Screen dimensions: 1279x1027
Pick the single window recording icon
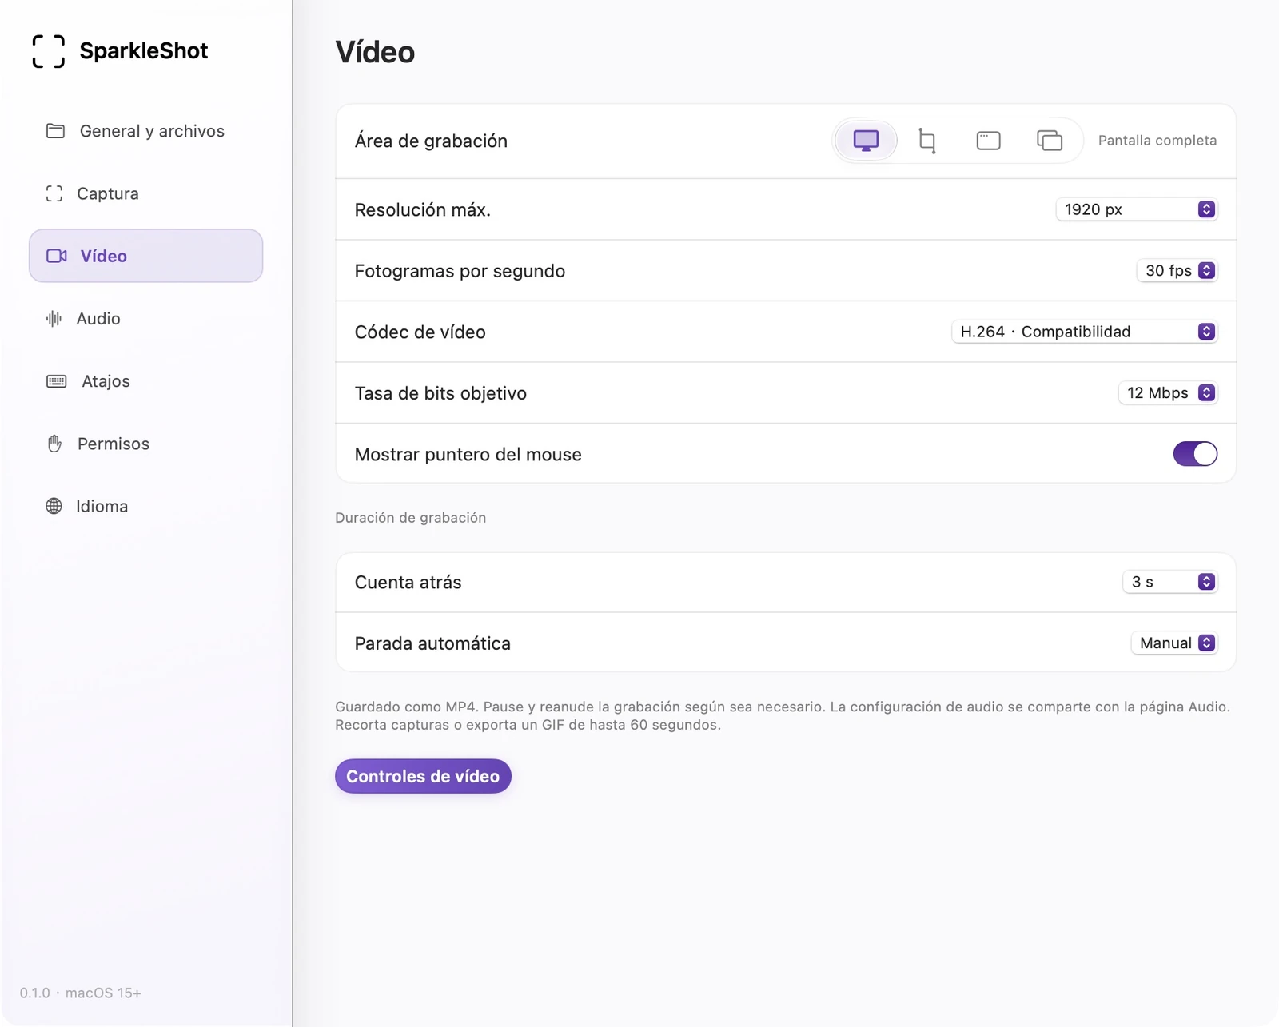[988, 141]
